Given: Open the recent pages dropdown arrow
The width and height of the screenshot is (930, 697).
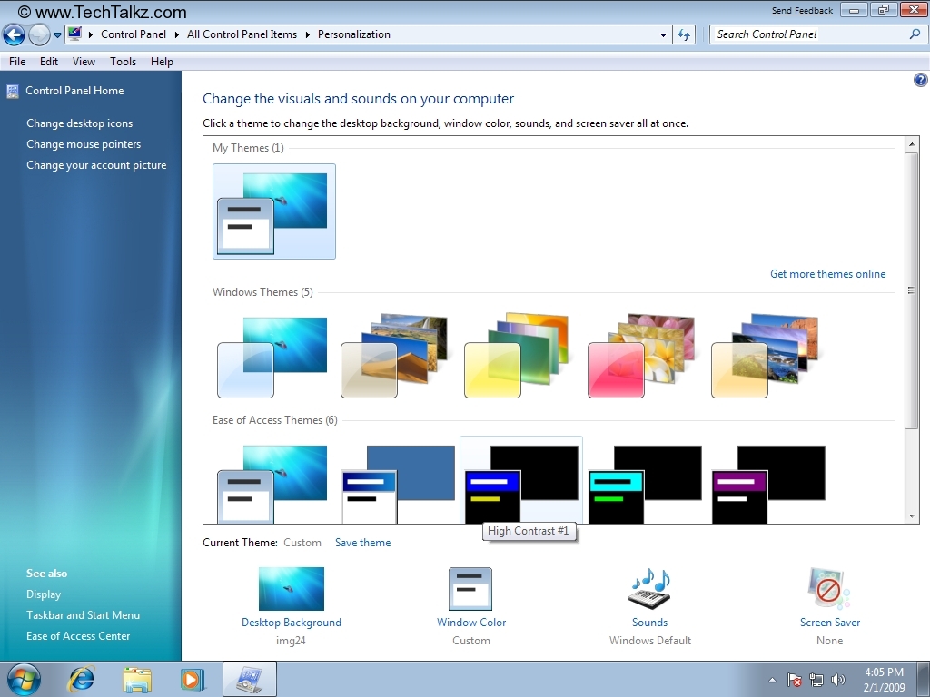Looking at the screenshot, I should point(57,35).
